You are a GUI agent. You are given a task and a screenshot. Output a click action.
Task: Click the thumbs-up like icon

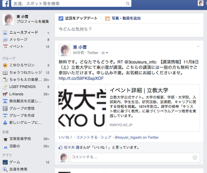(x=60, y=148)
